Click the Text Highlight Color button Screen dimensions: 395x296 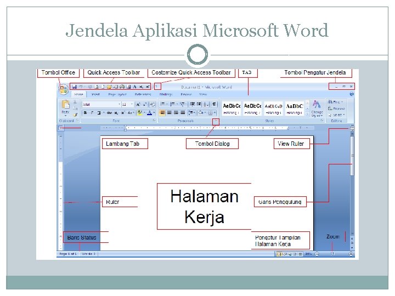click(x=140, y=113)
